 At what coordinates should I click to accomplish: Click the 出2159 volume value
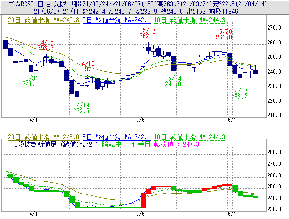[x=196, y=12]
